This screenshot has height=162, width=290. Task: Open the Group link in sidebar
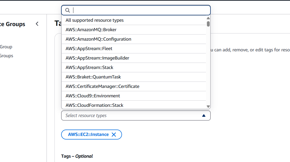(x=6, y=47)
